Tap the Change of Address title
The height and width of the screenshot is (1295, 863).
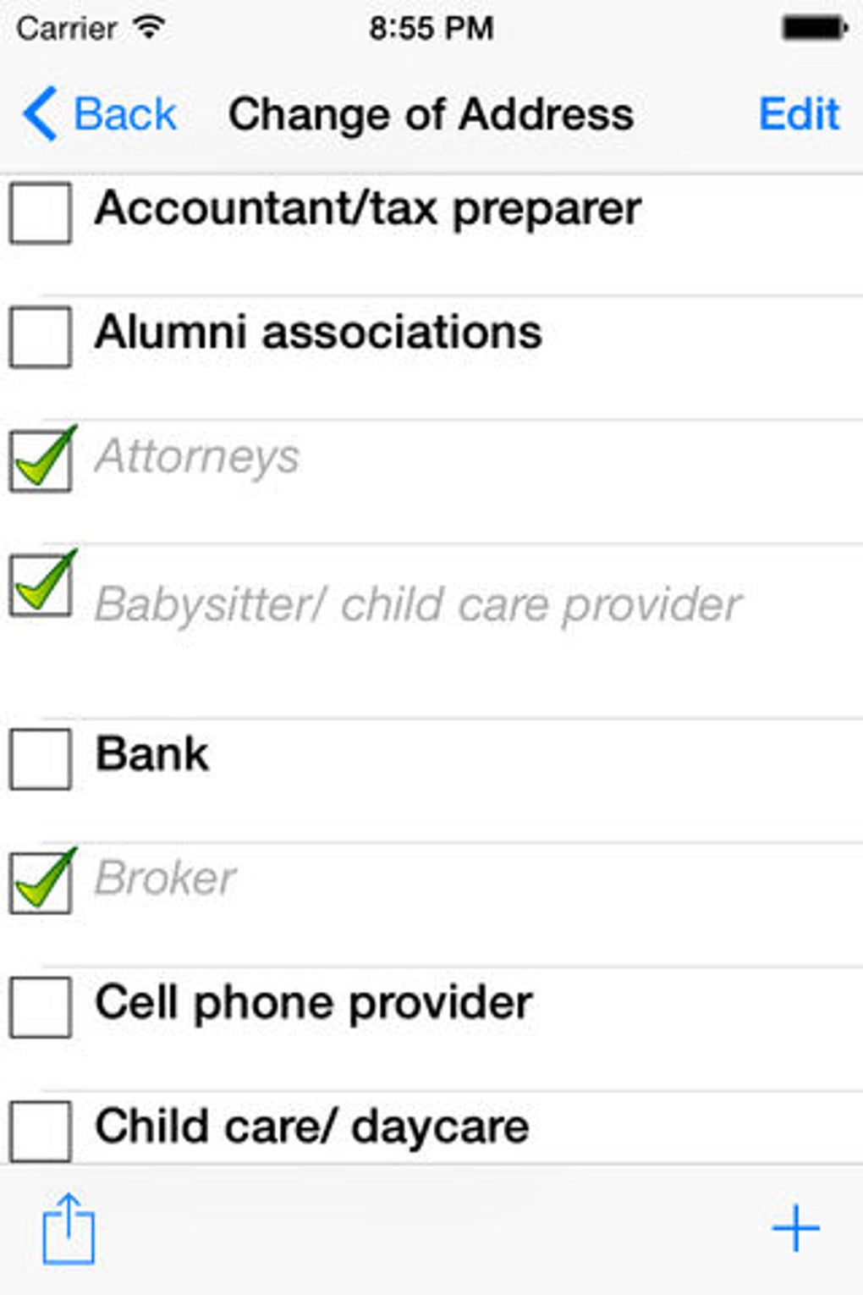coord(431,113)
